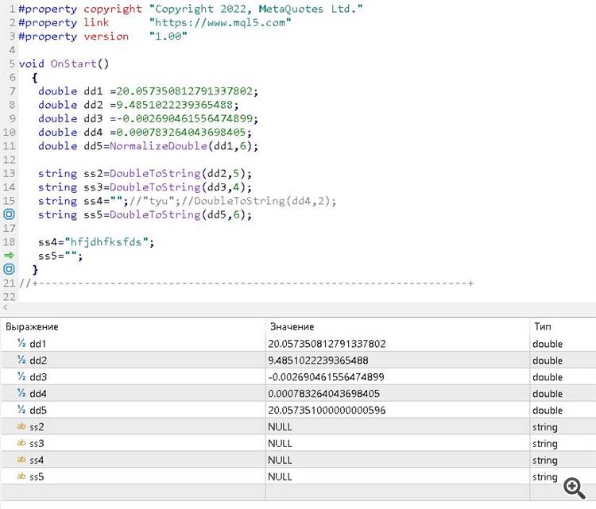This screenshot has height=509, width=596.
Task: Click the "hfjdhfksfds" string literal on line 18
Action: (x=106, y=242)
